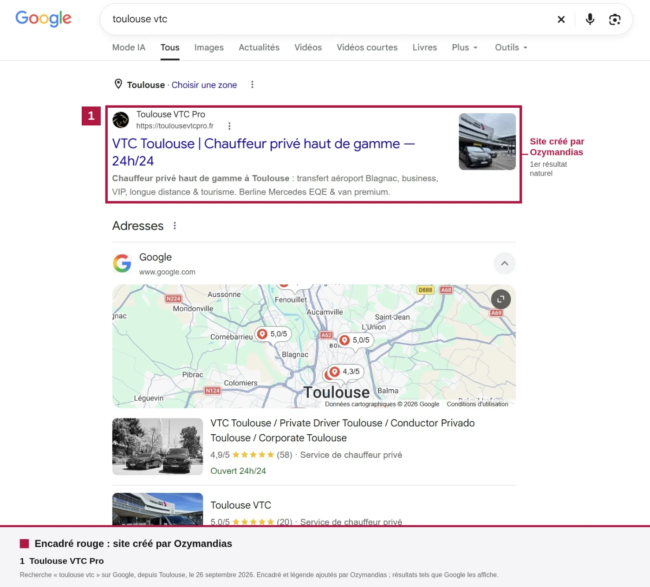
Task: Open the three-dot menu beside Choisir une zone
Action: coord(252,85)
